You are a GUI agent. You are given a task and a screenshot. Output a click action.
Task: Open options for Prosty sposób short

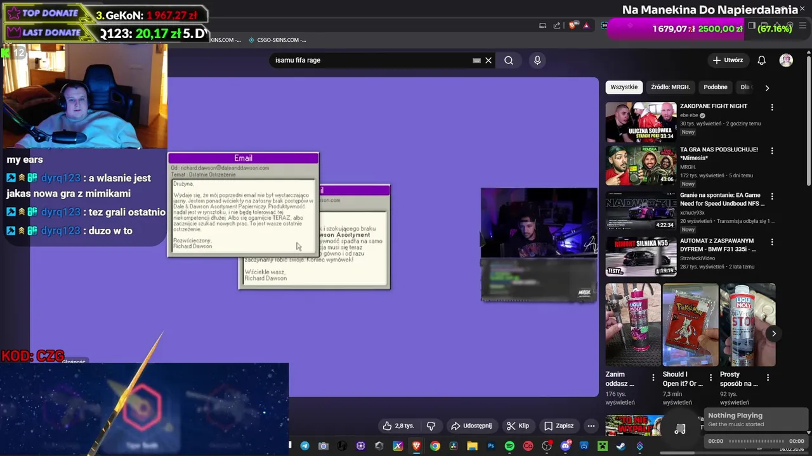768,377
